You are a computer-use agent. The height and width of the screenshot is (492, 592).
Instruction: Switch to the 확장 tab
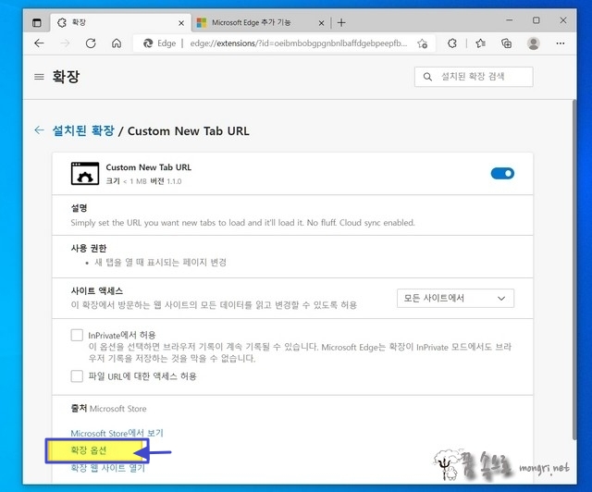pos(120,22)
